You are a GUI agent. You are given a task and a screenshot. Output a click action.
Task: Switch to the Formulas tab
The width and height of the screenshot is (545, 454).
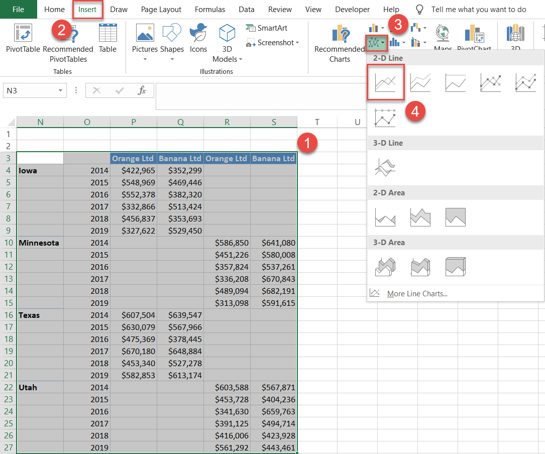[x=209, y=10]
